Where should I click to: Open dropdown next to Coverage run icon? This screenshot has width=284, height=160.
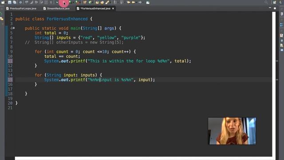73,2
